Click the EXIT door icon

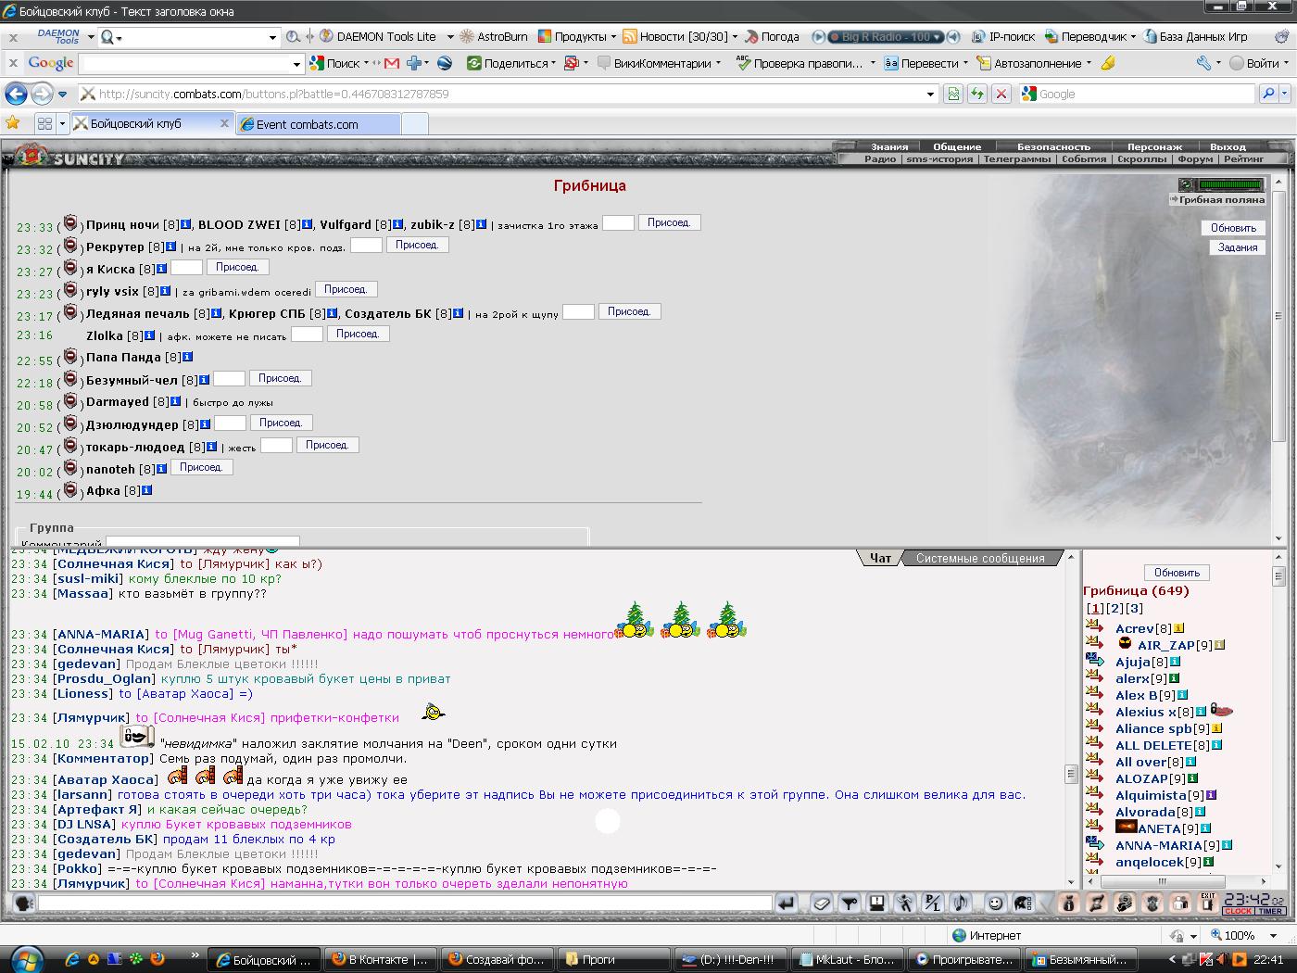click(1207, 903)
